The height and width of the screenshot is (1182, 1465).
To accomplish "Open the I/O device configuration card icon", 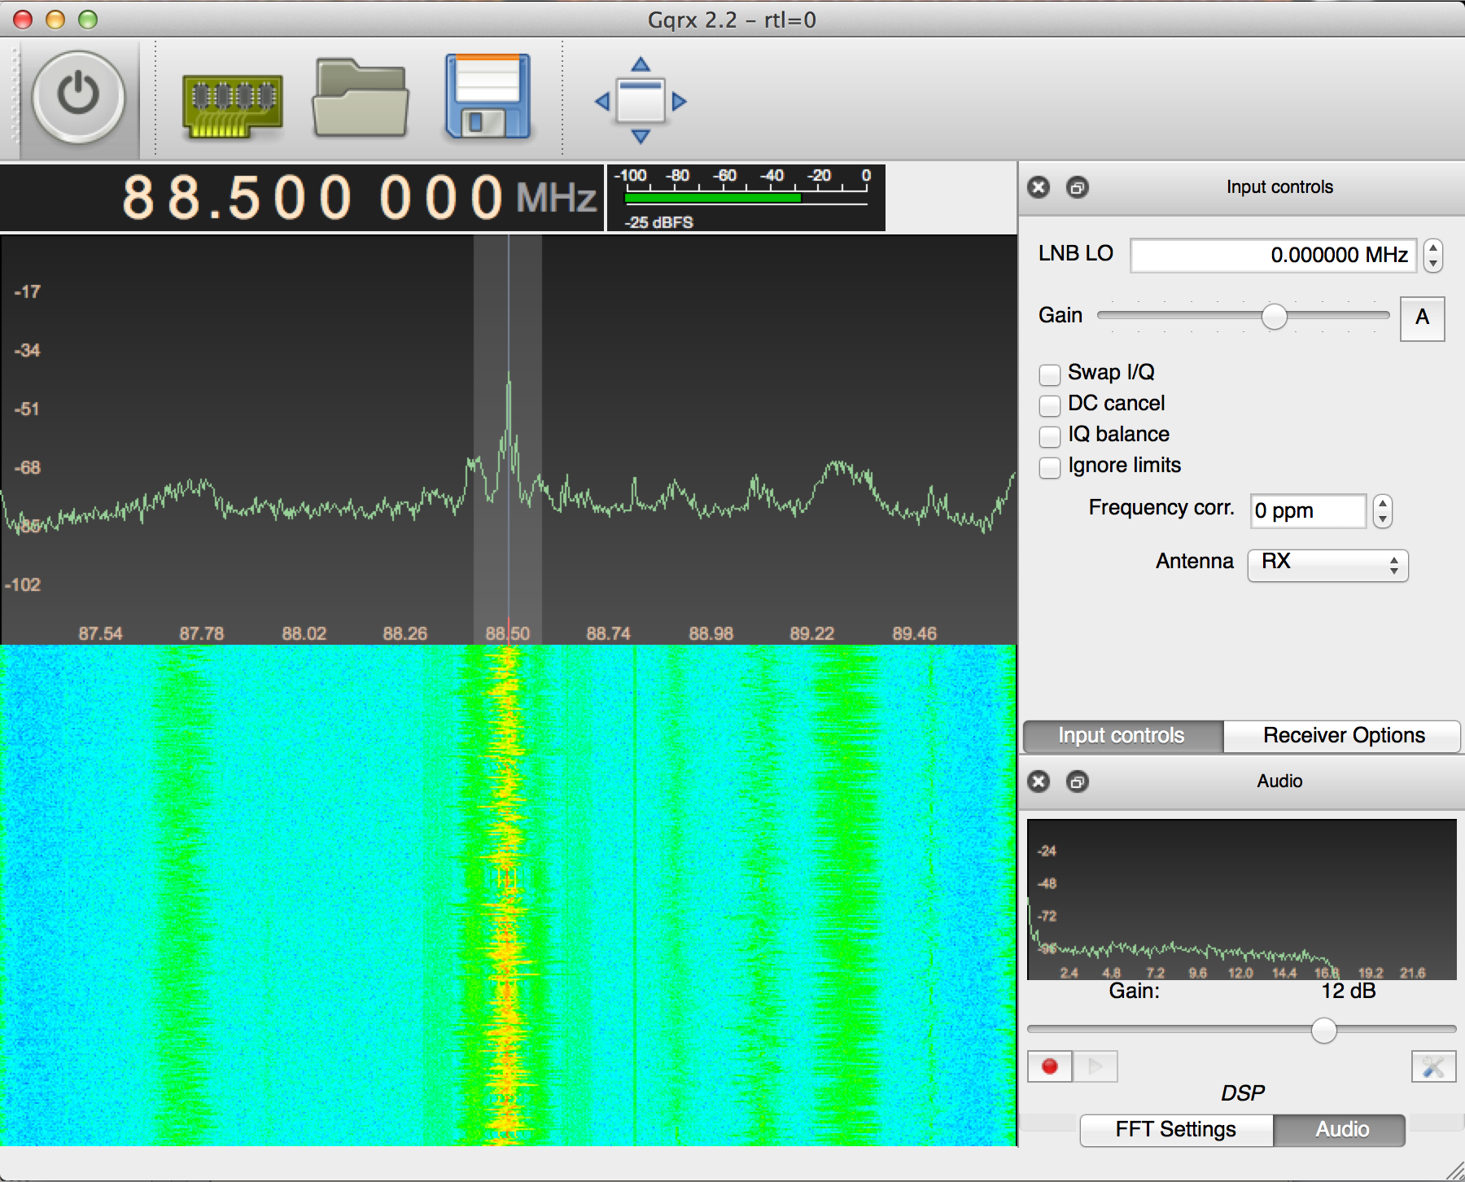I will coord(232,104).
